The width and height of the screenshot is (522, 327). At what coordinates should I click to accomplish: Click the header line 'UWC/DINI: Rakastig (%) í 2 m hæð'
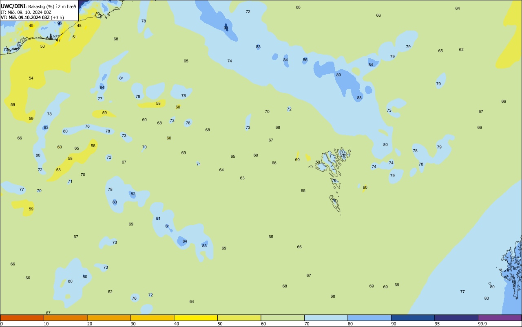pyautogui.click(x=38, y=6)
